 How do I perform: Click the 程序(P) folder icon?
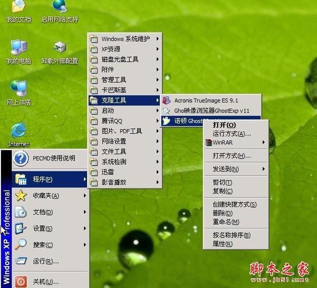pyautogui.click(x=21, y=179)
